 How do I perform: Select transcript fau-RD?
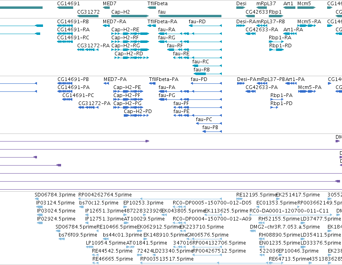(205, 26)
